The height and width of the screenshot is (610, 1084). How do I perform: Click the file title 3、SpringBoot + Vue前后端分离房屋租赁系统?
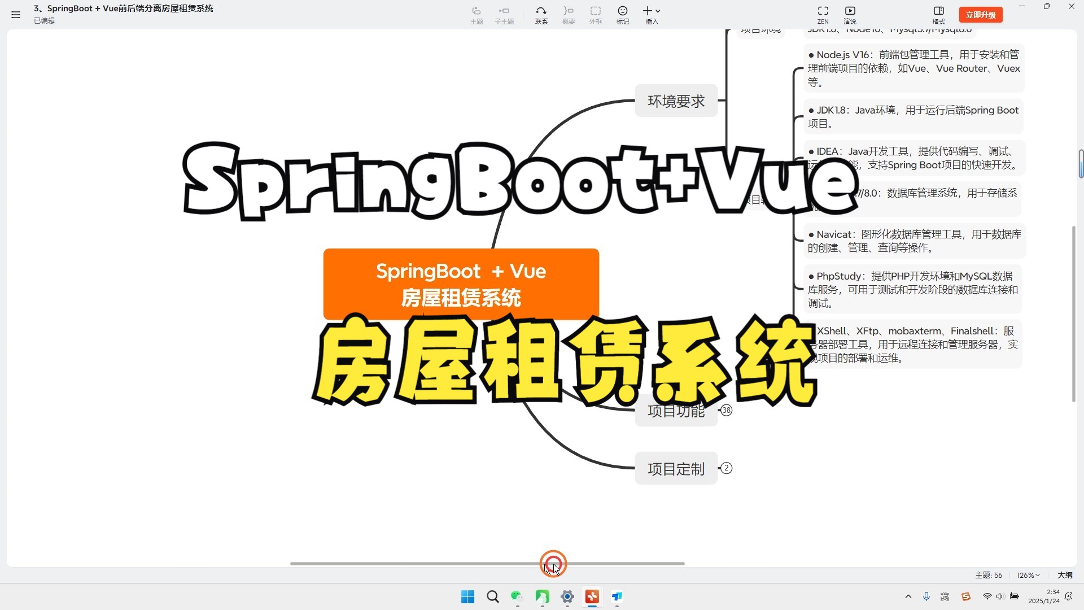point(123,8)
